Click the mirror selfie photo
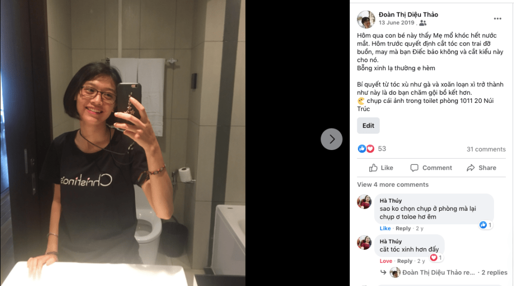 pos(123,143)
